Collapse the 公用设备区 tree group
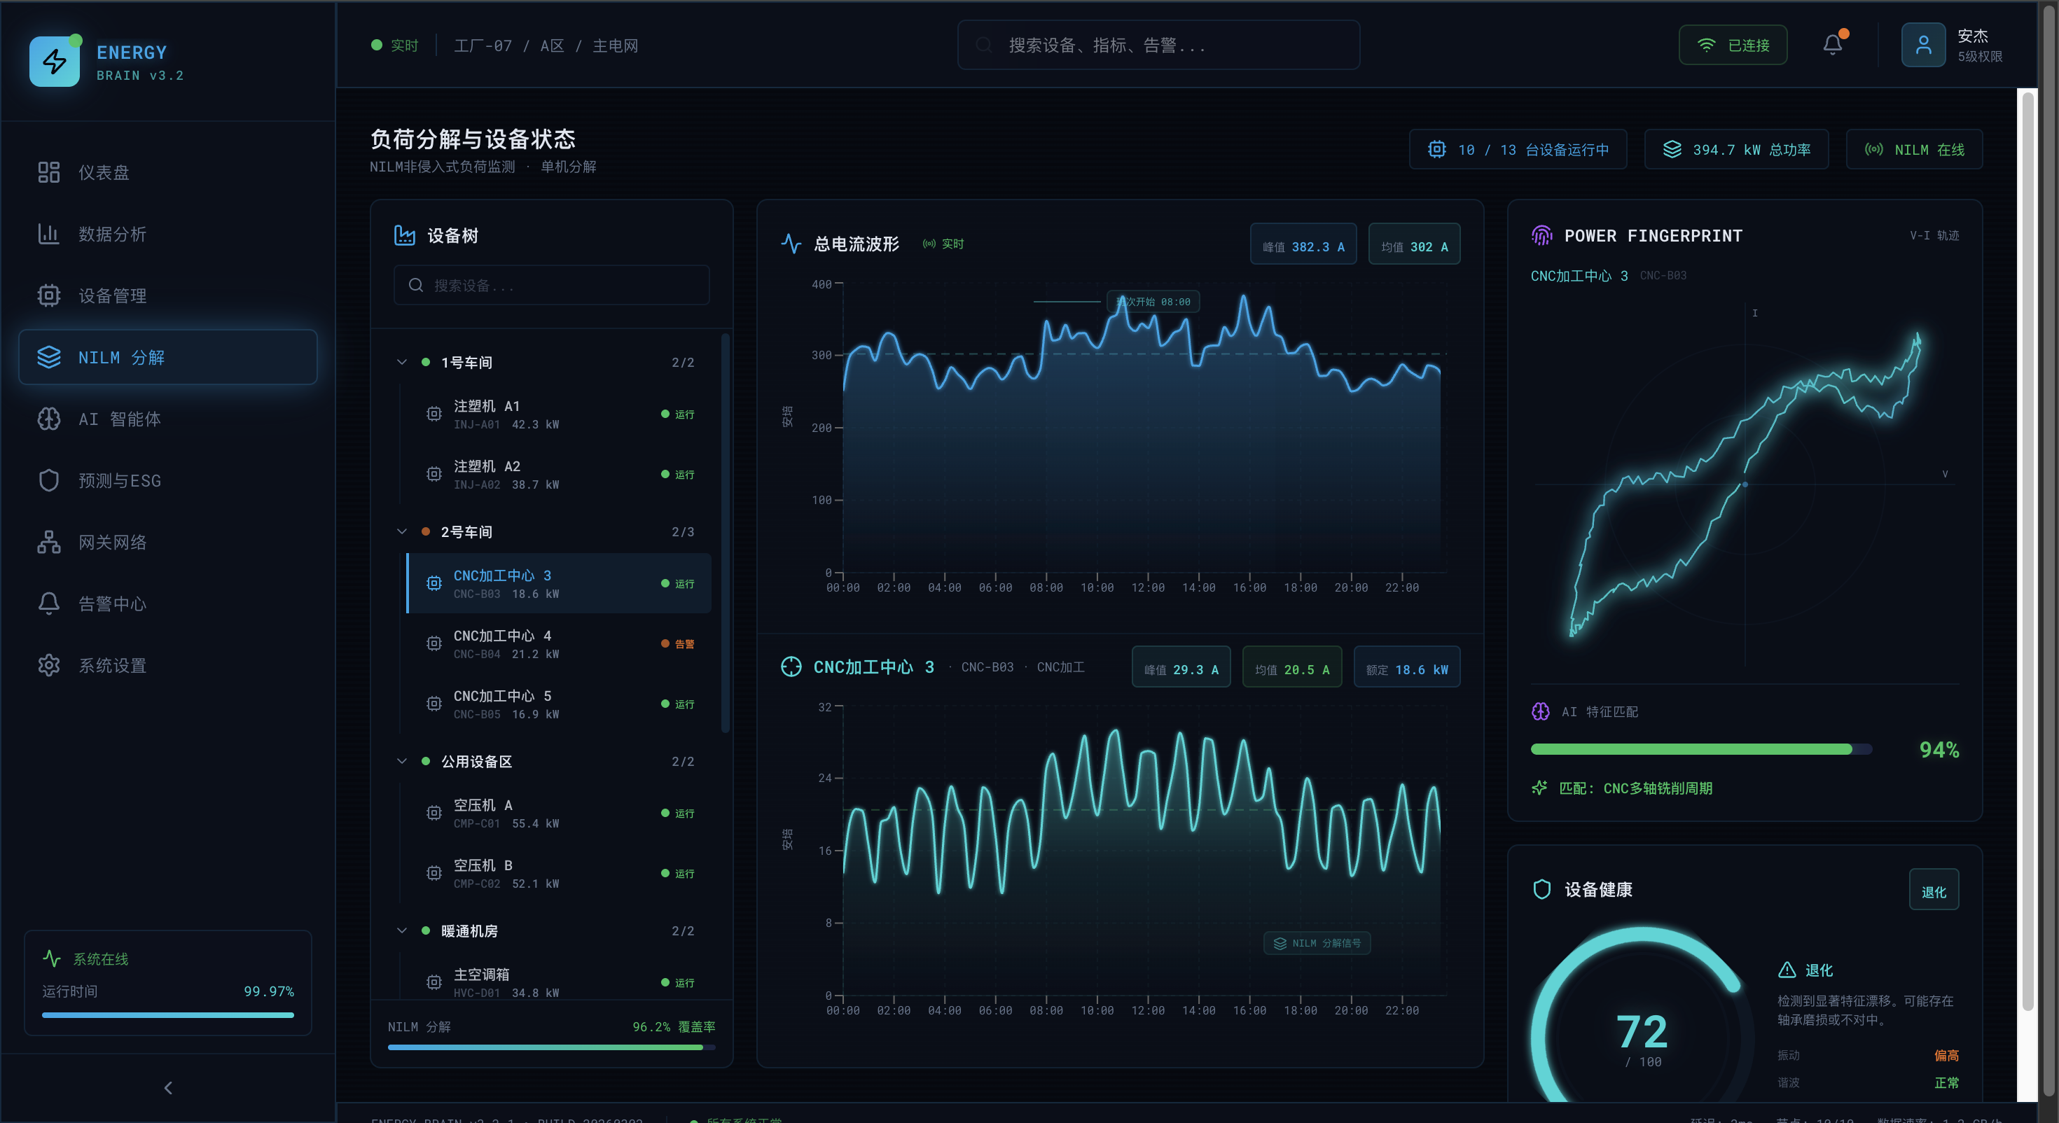Image resolution: width=2059 pixels, height=1123 pixels. (x=402, y=761)
